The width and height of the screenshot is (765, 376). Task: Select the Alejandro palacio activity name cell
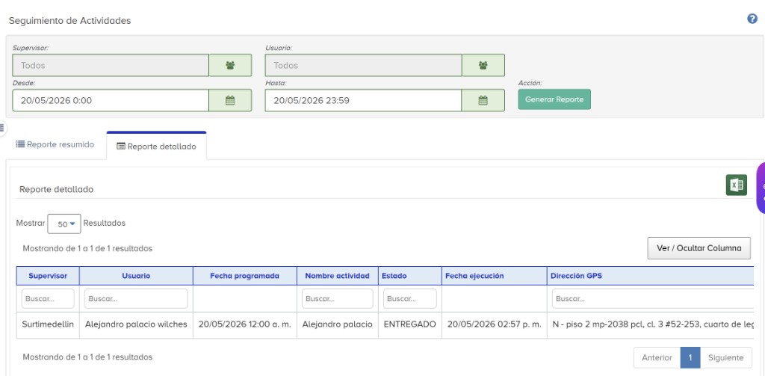(337, 324)
